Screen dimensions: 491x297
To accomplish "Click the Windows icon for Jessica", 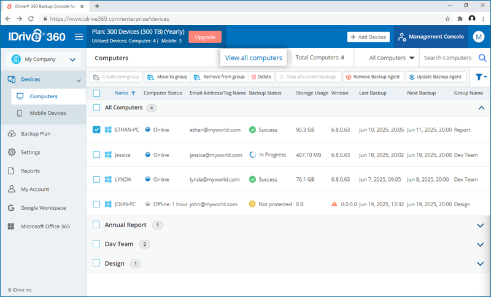I will pos(108,155).
